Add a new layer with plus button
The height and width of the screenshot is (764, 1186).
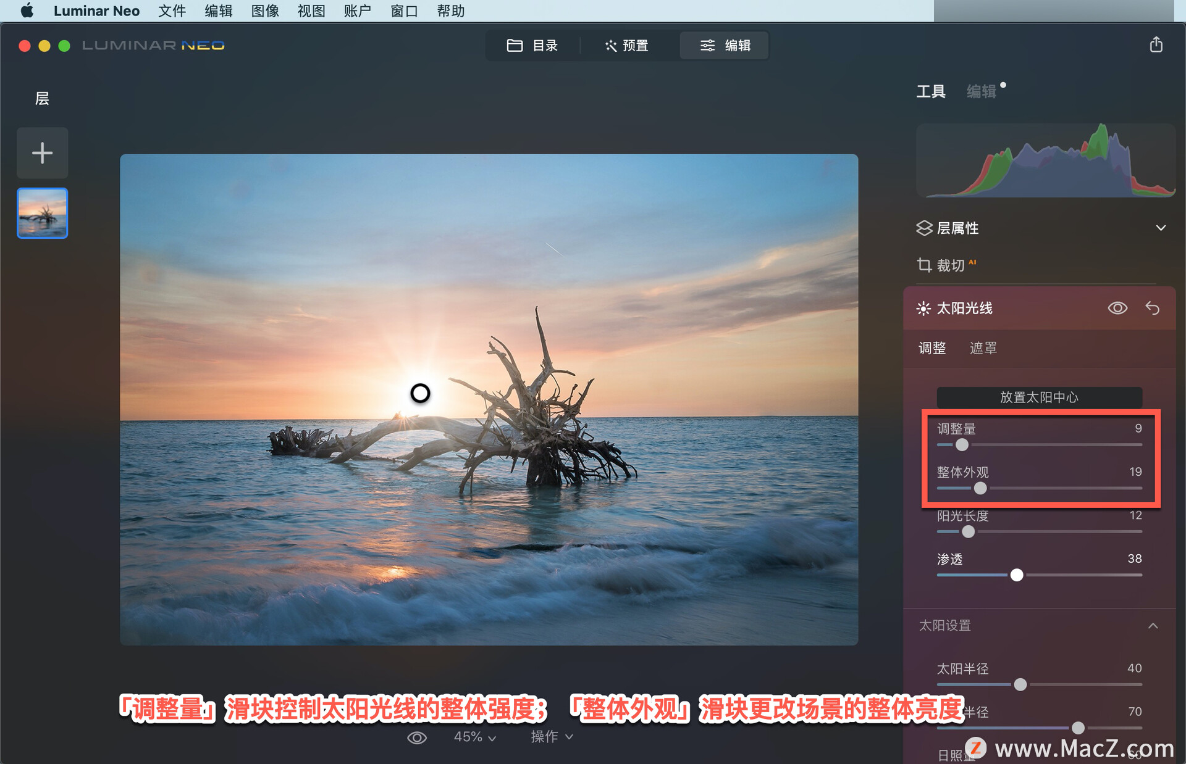tap(42, 153)
